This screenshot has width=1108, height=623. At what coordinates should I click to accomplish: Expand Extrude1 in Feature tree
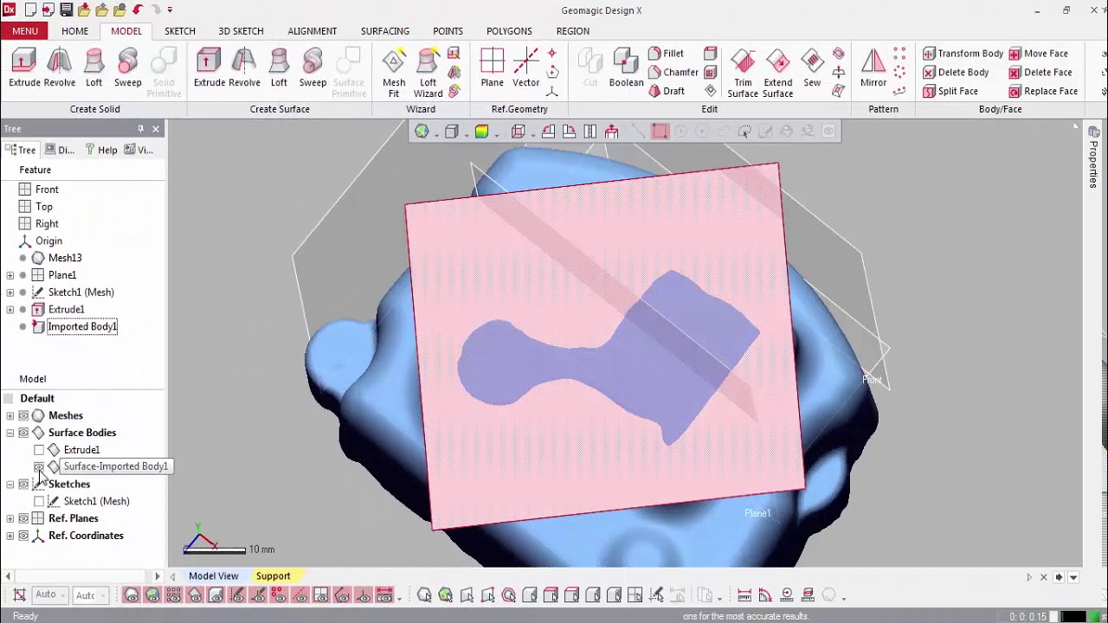[10, 310]
